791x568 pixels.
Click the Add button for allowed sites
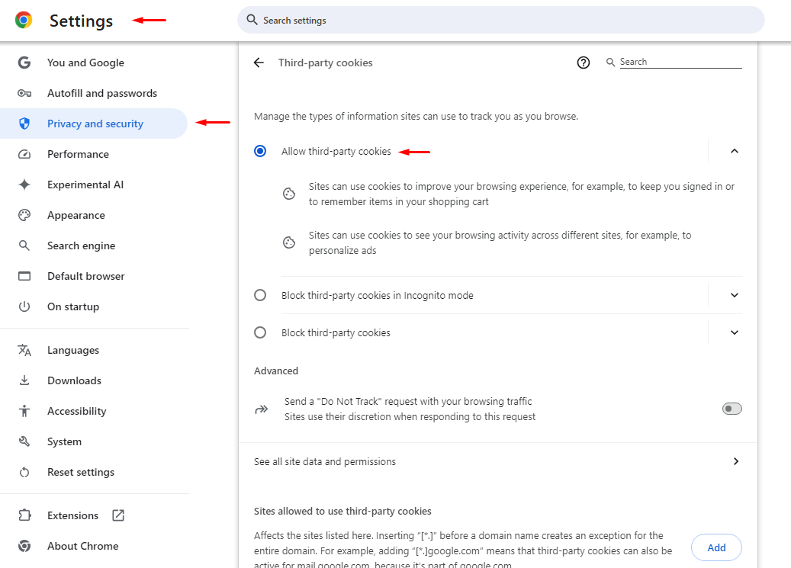716,547
